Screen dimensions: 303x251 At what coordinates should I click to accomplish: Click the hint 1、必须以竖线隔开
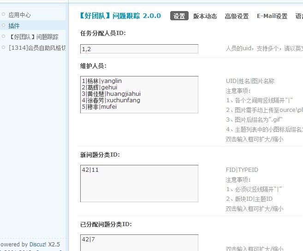(254, 189)
